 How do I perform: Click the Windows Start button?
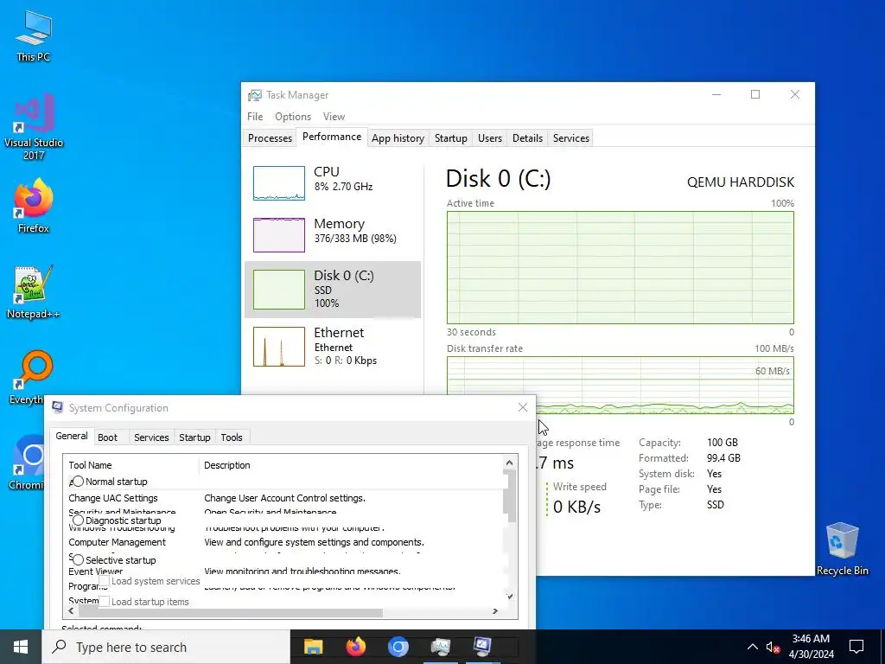click(21, 647)
